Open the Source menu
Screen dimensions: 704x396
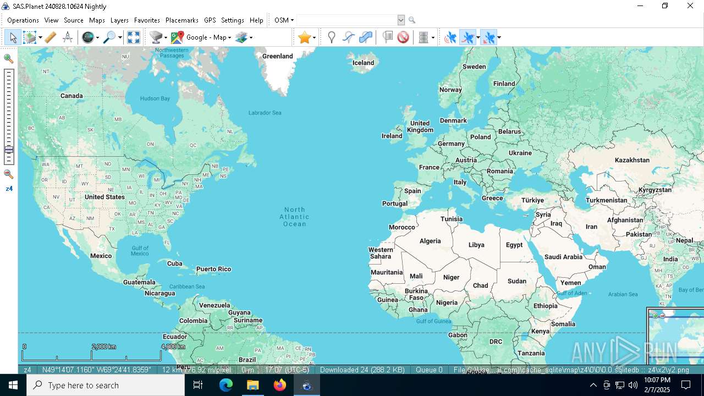coord(74,20)
